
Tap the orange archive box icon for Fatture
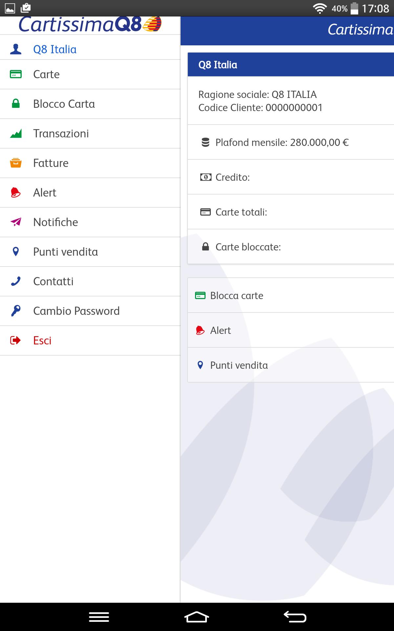16,163
